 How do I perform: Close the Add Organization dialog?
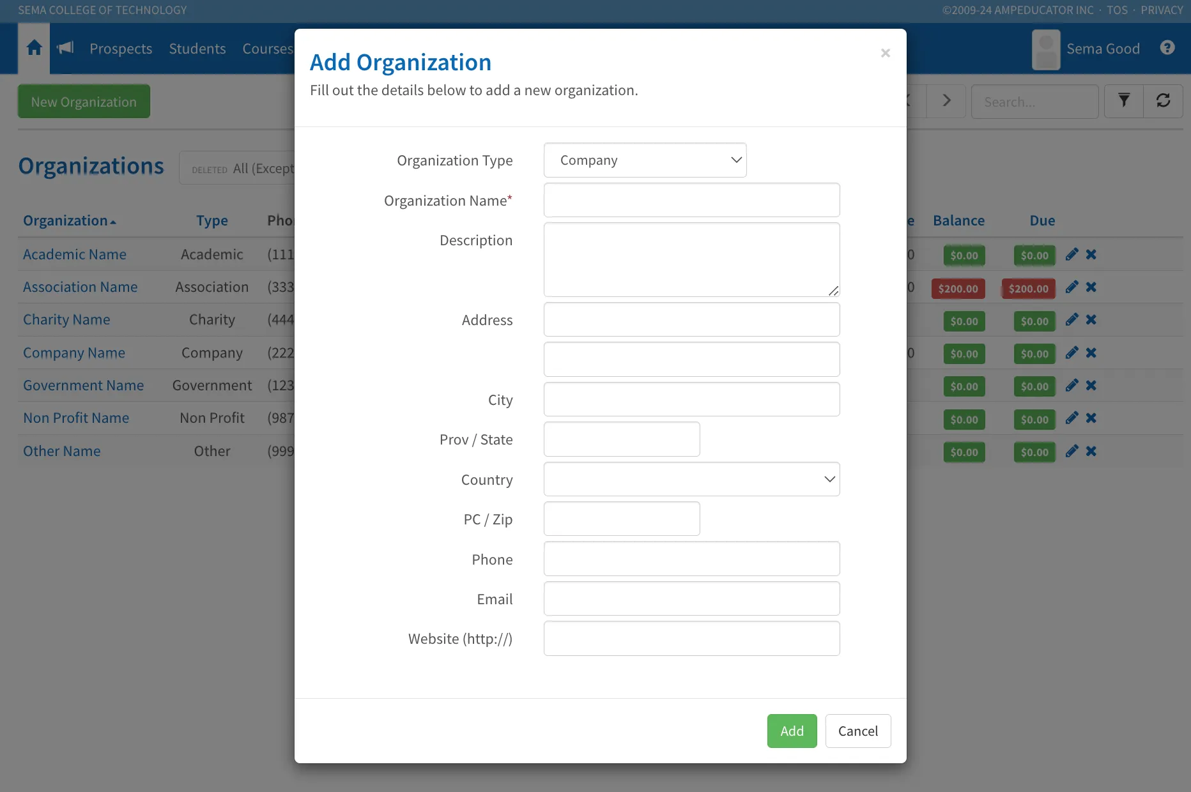pos(886,53)
